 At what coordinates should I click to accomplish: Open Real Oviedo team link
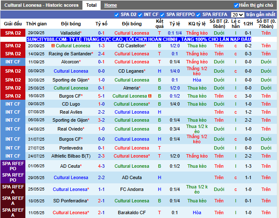(x=71, y=129)
